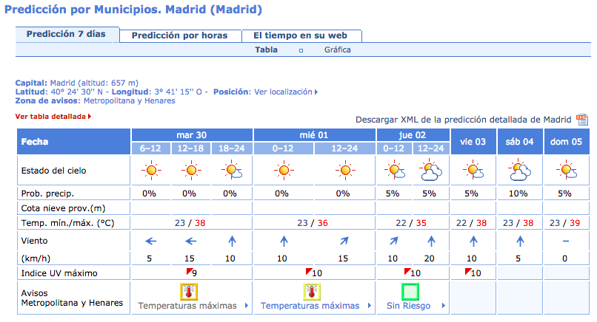Screen dimensions: 597x322
Task: Switch to the Gráfica view
Action: click(x=337, y=49)
